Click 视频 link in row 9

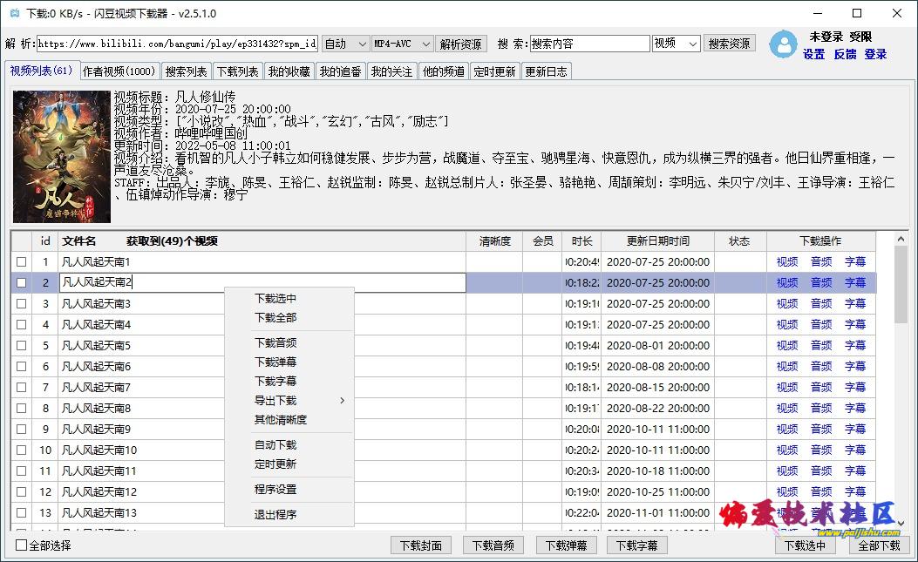(x=787, y=429)
